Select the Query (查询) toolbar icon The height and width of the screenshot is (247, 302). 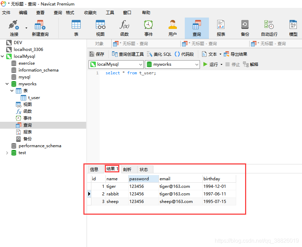coord(197,28)
